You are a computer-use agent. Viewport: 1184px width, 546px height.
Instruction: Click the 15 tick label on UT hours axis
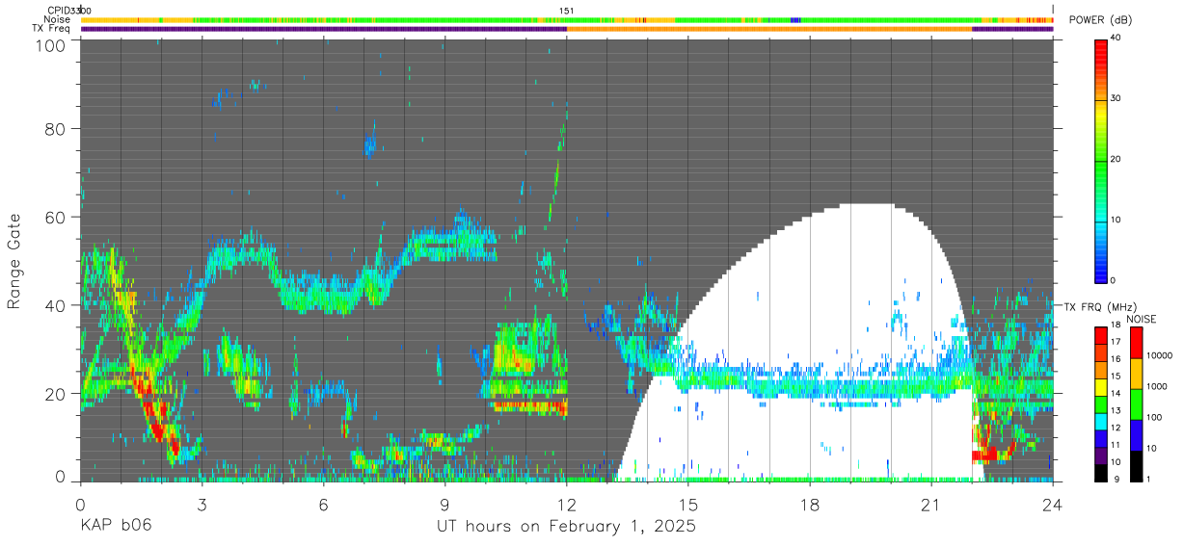coord(688,504)
